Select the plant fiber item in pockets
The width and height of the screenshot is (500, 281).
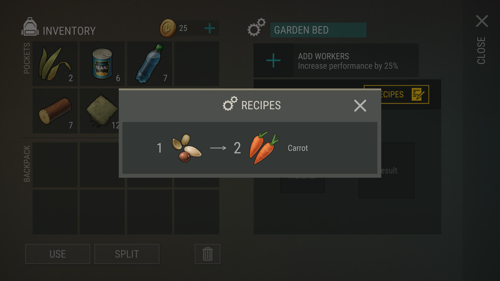[55, 64]
